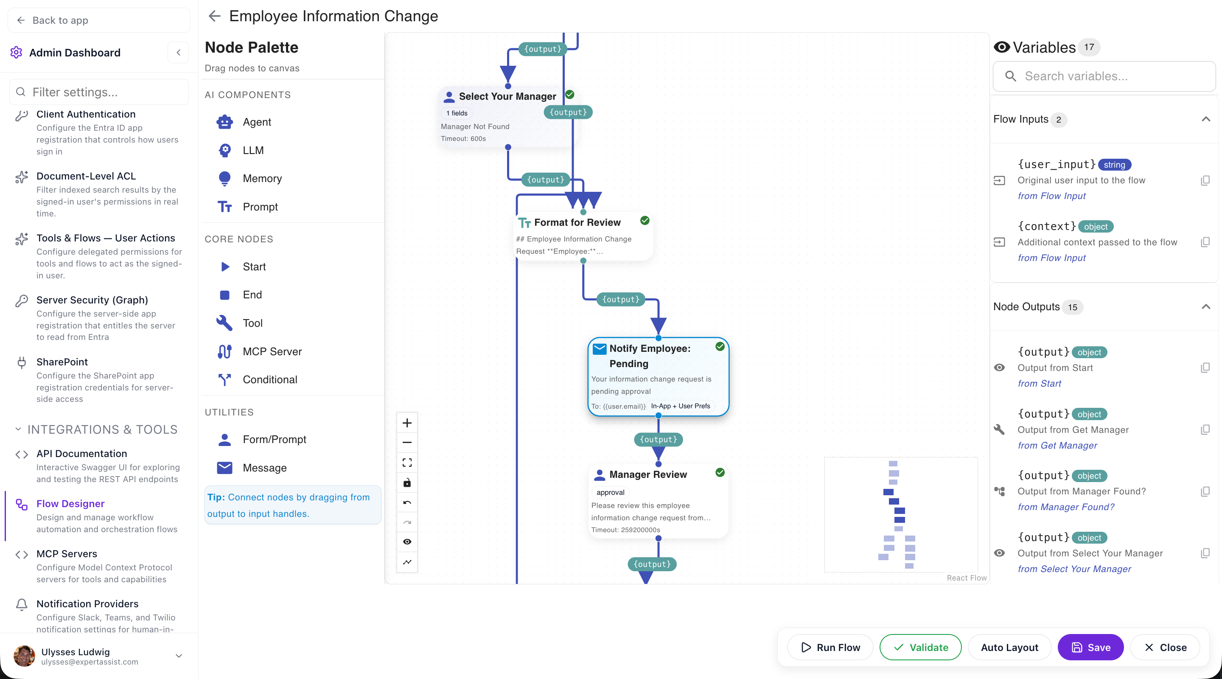1222x679 pixels.
Task: Click the output edge label below Format for Review
Action: [620, 300]
